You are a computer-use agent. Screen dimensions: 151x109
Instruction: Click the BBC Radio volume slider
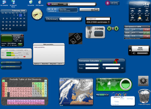click(x=142, y=53)
